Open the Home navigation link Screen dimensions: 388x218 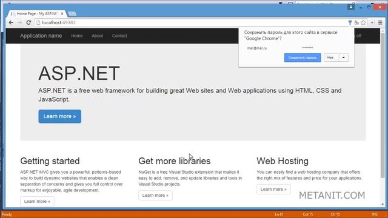pyautogui.click(x=77, y=36)
